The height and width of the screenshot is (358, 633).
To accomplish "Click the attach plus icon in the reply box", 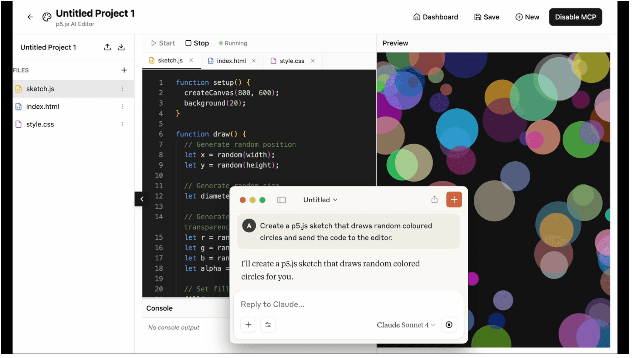I will pyautogui.click(x=248, y=324).
